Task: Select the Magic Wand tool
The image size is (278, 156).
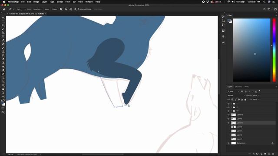Action: 3,29
